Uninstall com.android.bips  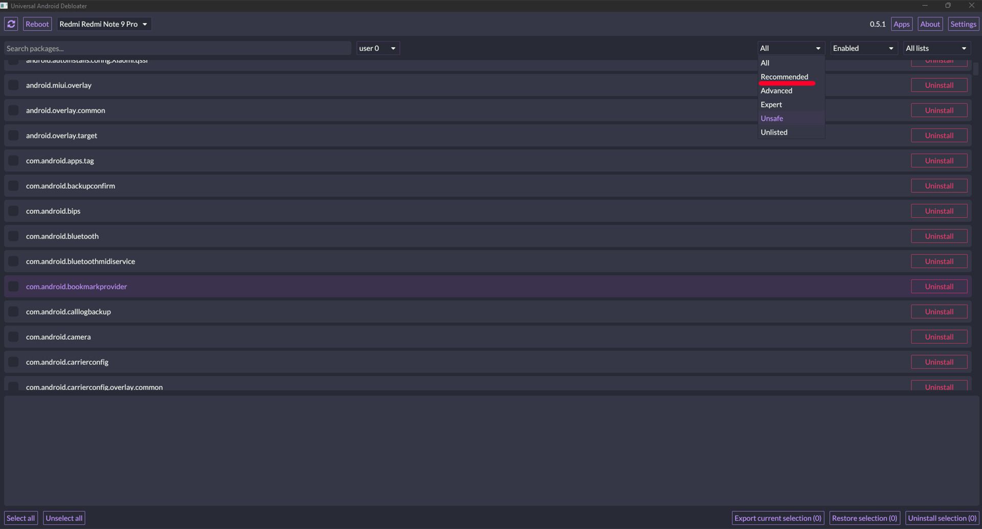(x=939, y=211)
